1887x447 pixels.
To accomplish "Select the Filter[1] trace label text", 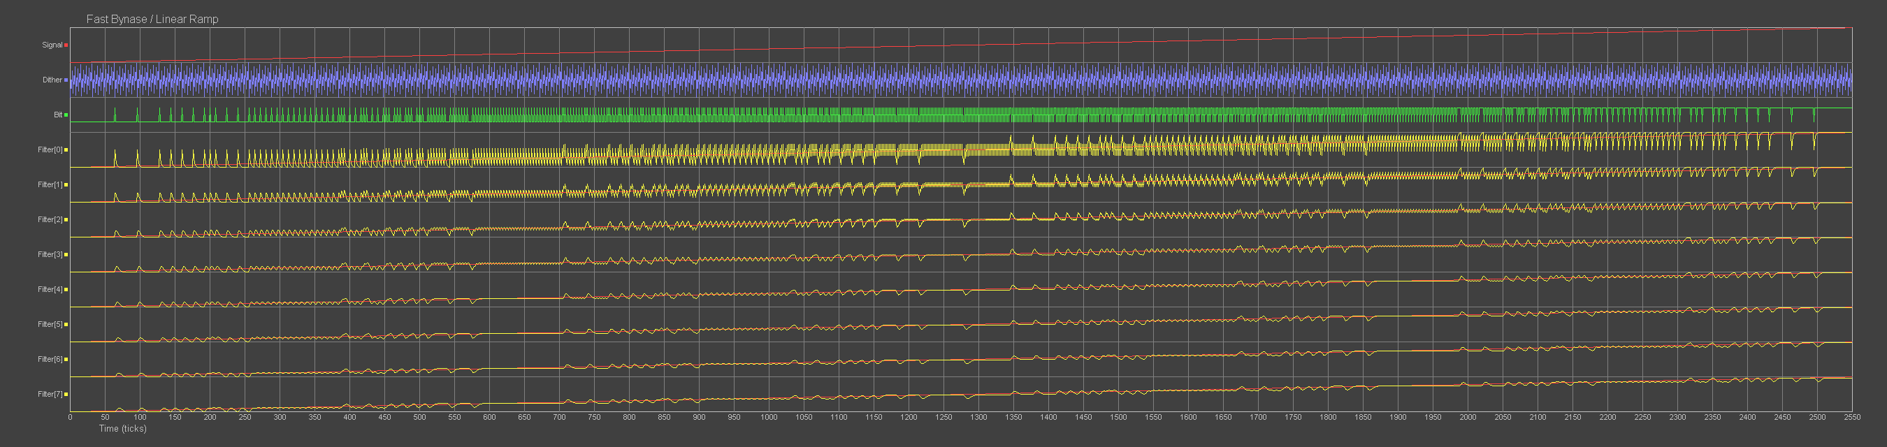I will [x=50, y=185].
